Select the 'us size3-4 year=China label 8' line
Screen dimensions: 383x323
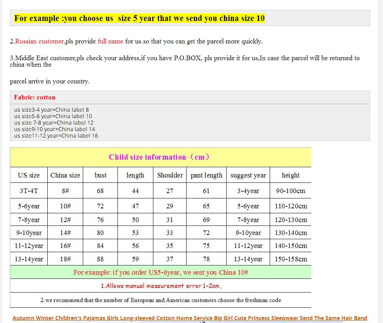(51, 110)
